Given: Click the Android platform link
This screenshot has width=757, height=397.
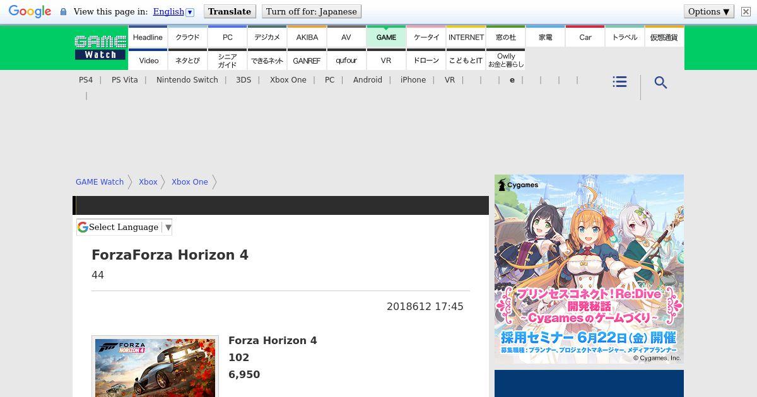Looking at the screenshot, I should 368,80.
